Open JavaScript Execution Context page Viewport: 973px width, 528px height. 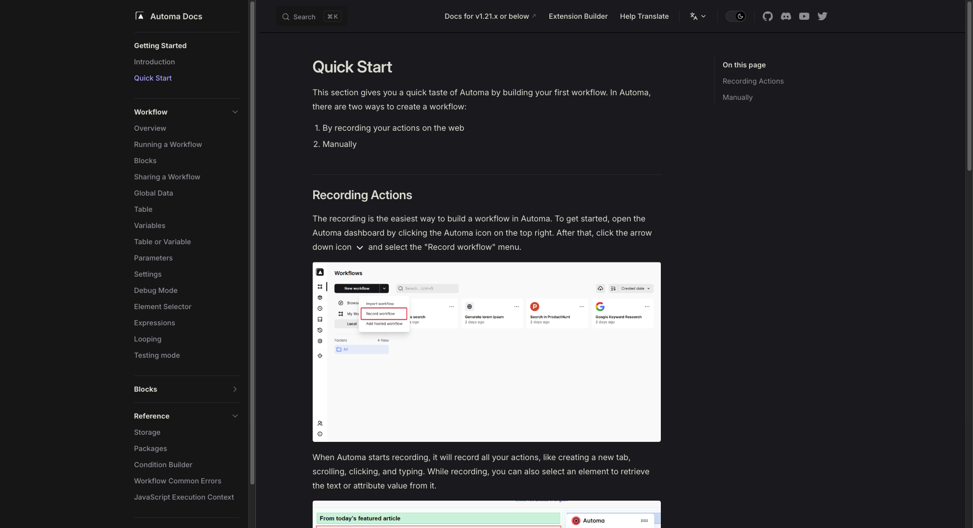(184, 497)
